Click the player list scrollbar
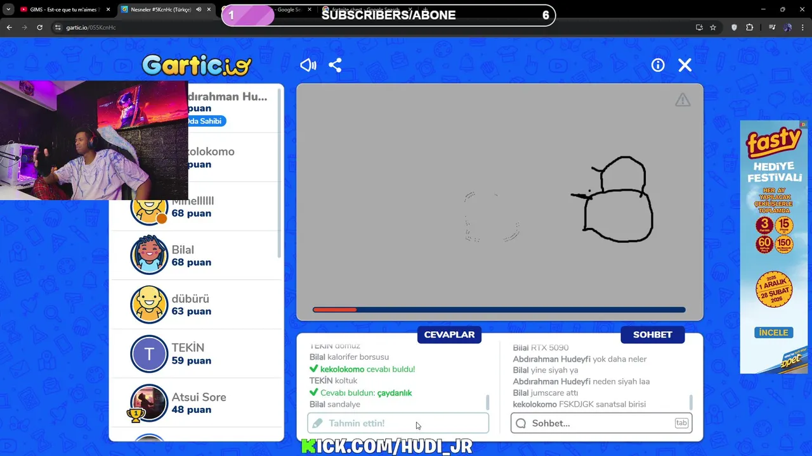 [280, 174]
